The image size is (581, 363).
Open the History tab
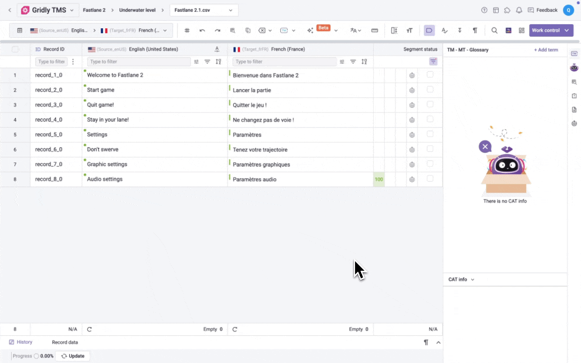[21, 342]
